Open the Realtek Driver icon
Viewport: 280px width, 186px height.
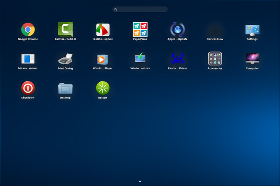[178, 59]
